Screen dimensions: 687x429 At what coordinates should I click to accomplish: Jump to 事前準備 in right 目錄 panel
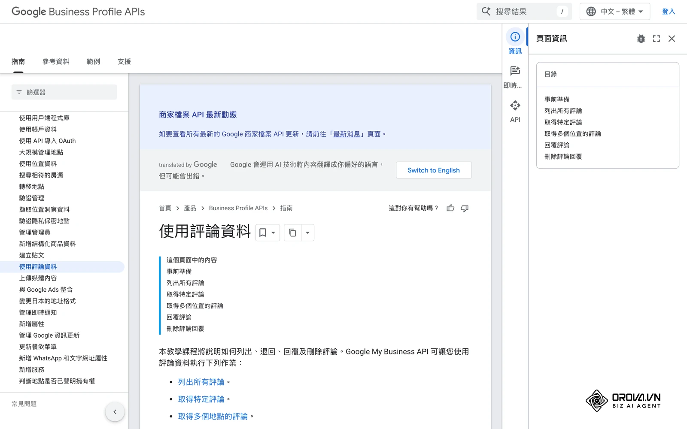557,100
